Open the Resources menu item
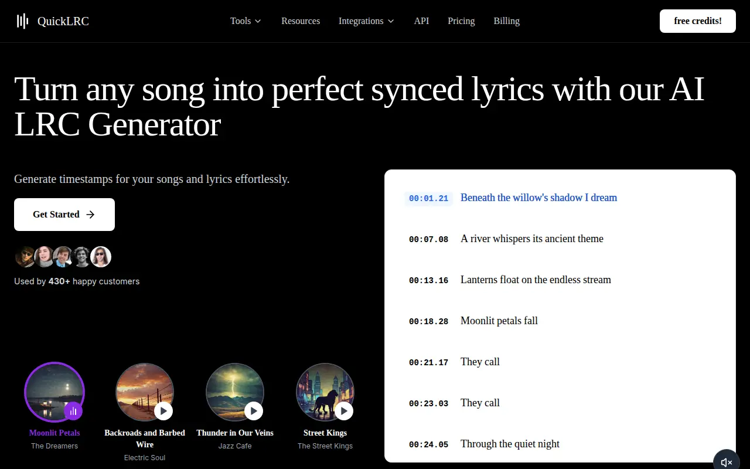Image resolution: width=750 pixels, height=469 pixels. tap(301, 21)
